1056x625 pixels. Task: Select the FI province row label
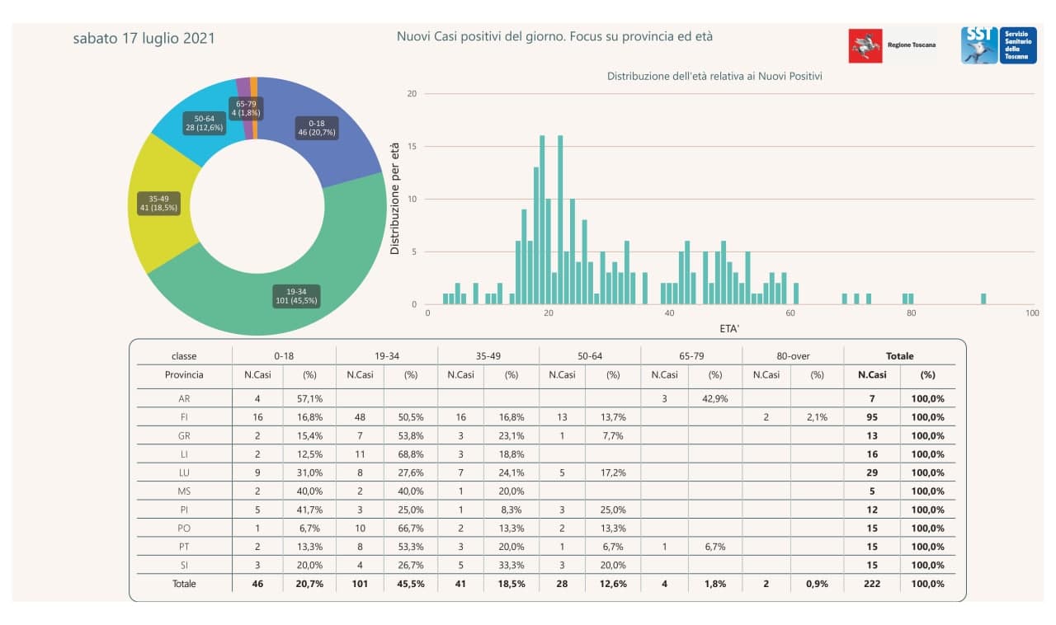point(184,417)
